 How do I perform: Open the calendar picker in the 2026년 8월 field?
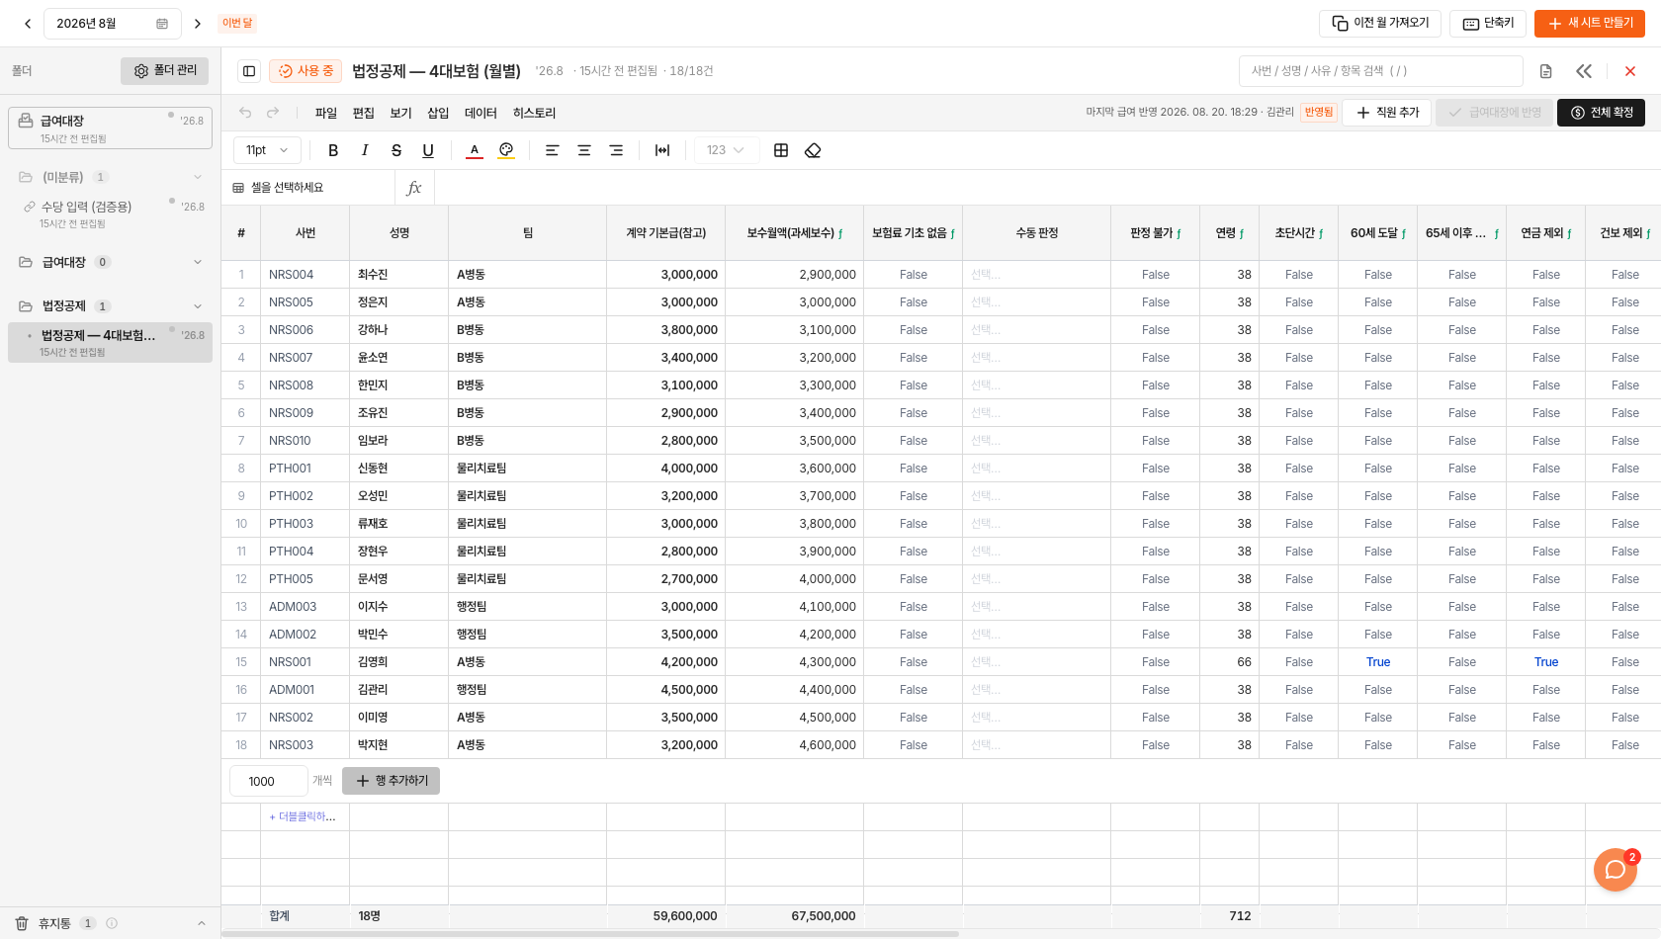[x=162, y=24]
